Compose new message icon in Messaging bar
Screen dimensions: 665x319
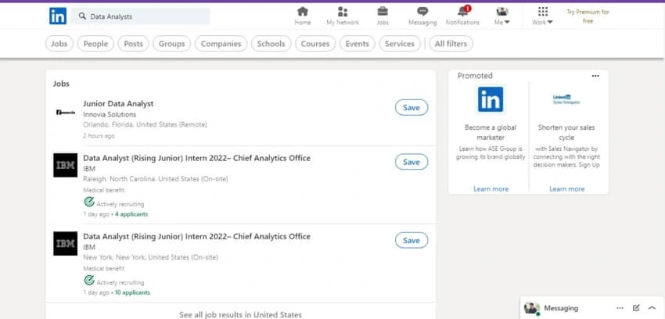click(636, 308)
